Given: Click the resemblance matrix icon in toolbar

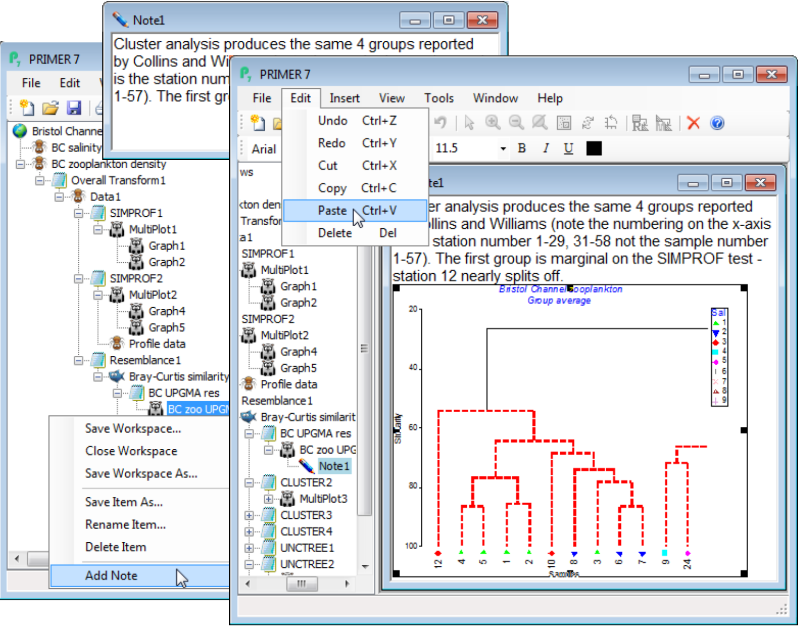Looking at the screenshot, I should (x=640, y=123).
